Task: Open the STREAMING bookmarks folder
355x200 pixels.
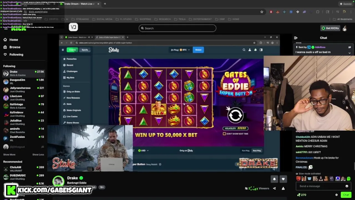Action: (80, 19)
